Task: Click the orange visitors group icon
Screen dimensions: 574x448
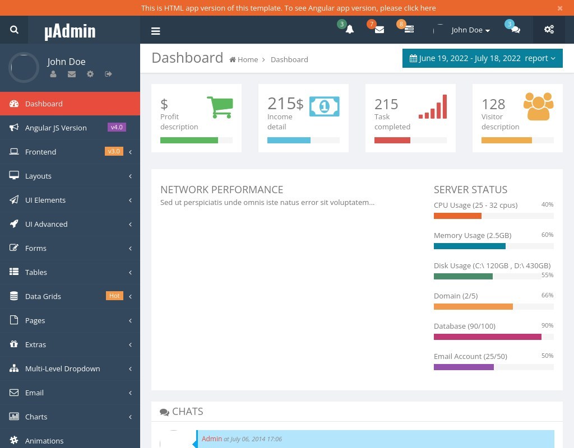Action: coord(539,106)
